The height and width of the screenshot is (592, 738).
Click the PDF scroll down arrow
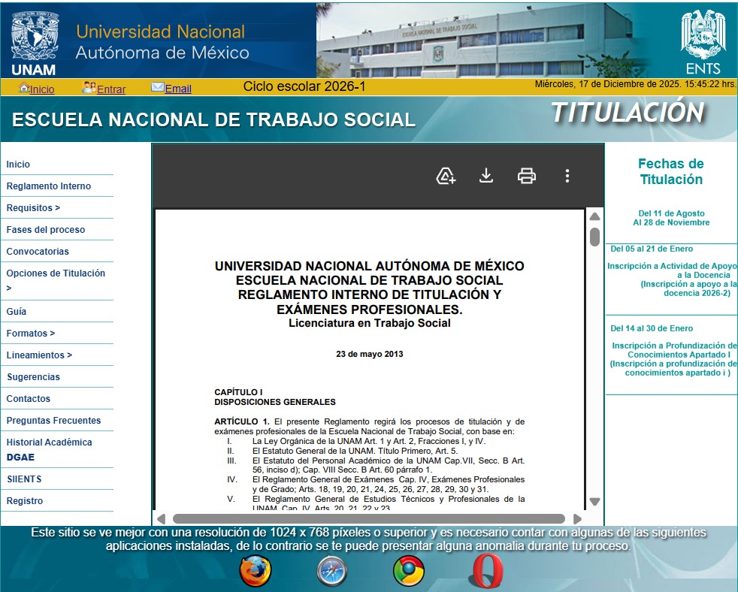[594, 502]
